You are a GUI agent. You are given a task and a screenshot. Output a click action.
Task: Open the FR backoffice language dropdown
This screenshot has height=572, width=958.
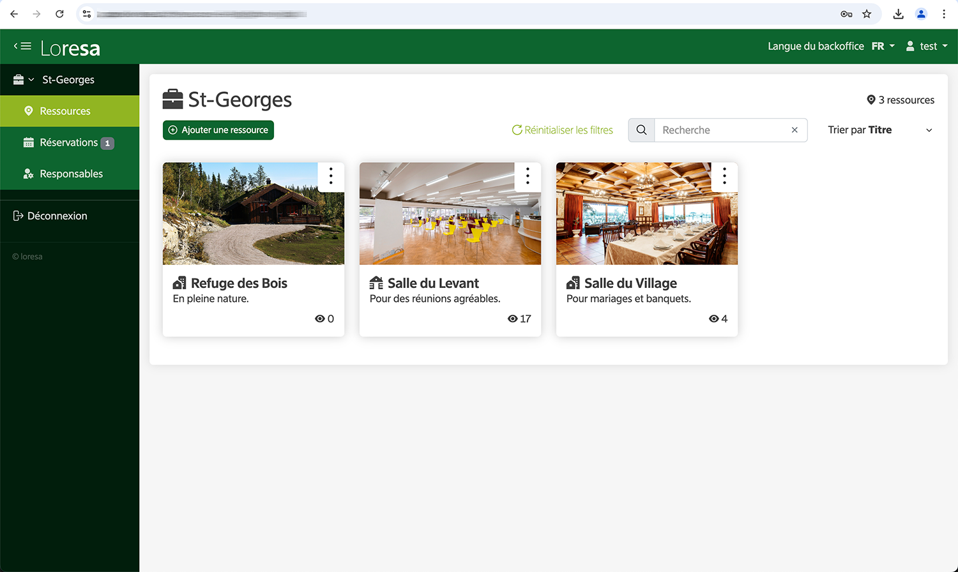[883, 46]
